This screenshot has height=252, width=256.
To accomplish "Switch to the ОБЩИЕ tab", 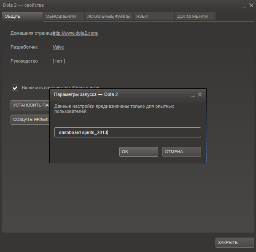I will point(22,16).
